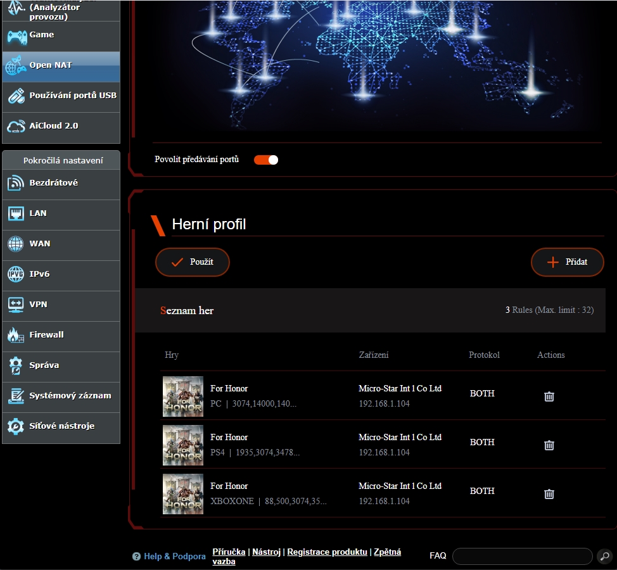
Task: Toggle the Povolit předávání portů switch
Action: [266, 160]
